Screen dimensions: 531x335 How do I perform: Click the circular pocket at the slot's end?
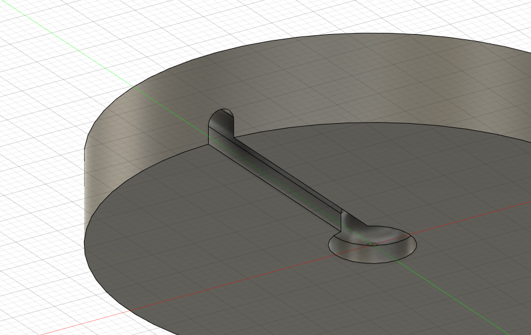pos(373,244)
